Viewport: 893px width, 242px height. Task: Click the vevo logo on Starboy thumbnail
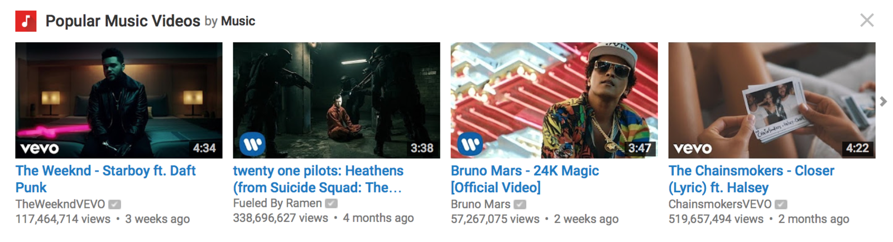point(40,148)
